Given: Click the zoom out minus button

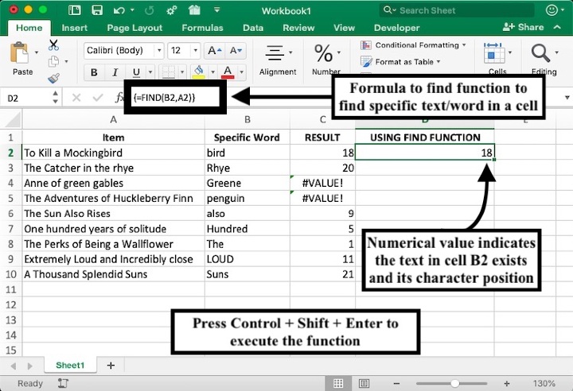Looking at the screenshot, I should click(396, 383).
